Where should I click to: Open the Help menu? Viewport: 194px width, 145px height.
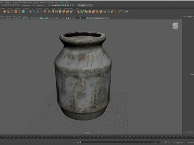tap(67, 2)
